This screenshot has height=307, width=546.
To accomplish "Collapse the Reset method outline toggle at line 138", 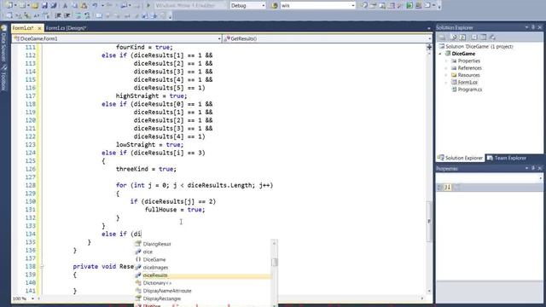I will pyautogui.click(x=42, y=267).
